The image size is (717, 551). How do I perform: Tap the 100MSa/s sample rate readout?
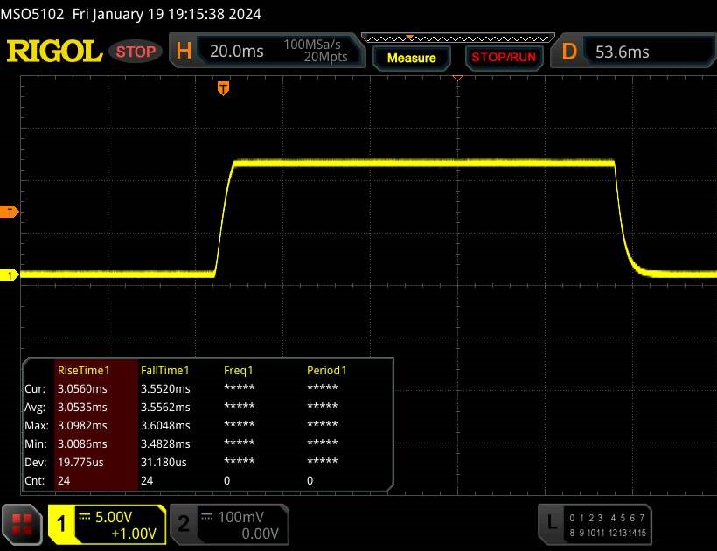(x=312, y=45)
